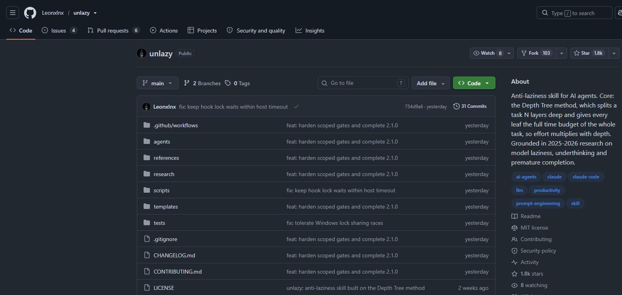View the MIT license details
The height and width of the screenshot is (295, 622).
(x=530, y=228)
